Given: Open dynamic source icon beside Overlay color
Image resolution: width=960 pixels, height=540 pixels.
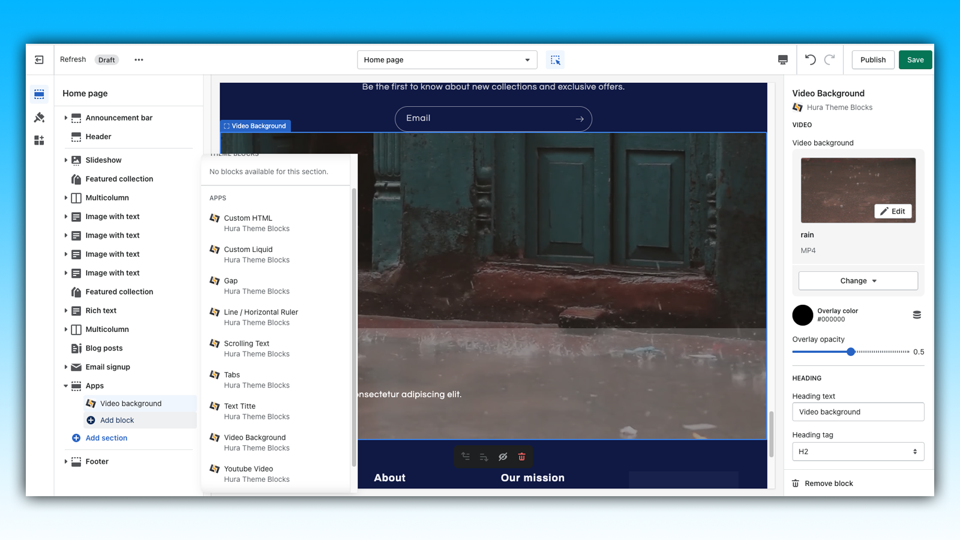Looking at the screenshot, I should click(917, 315).
